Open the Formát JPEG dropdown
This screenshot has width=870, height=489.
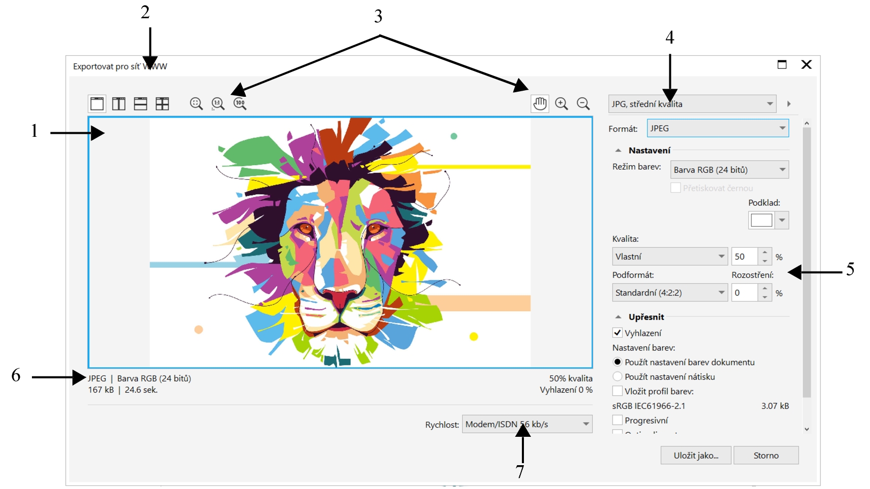(x=717, y=128)
